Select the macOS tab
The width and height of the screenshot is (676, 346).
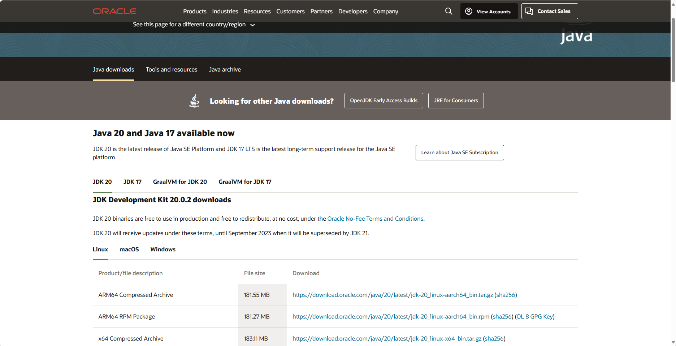pos(129,249)
